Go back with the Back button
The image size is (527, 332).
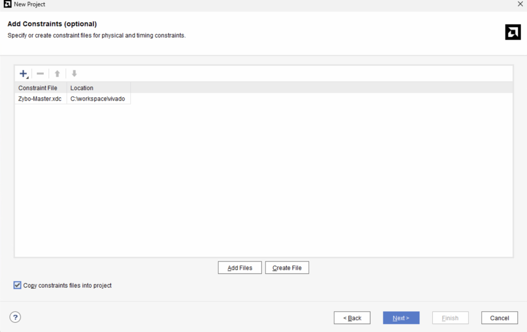352,318
